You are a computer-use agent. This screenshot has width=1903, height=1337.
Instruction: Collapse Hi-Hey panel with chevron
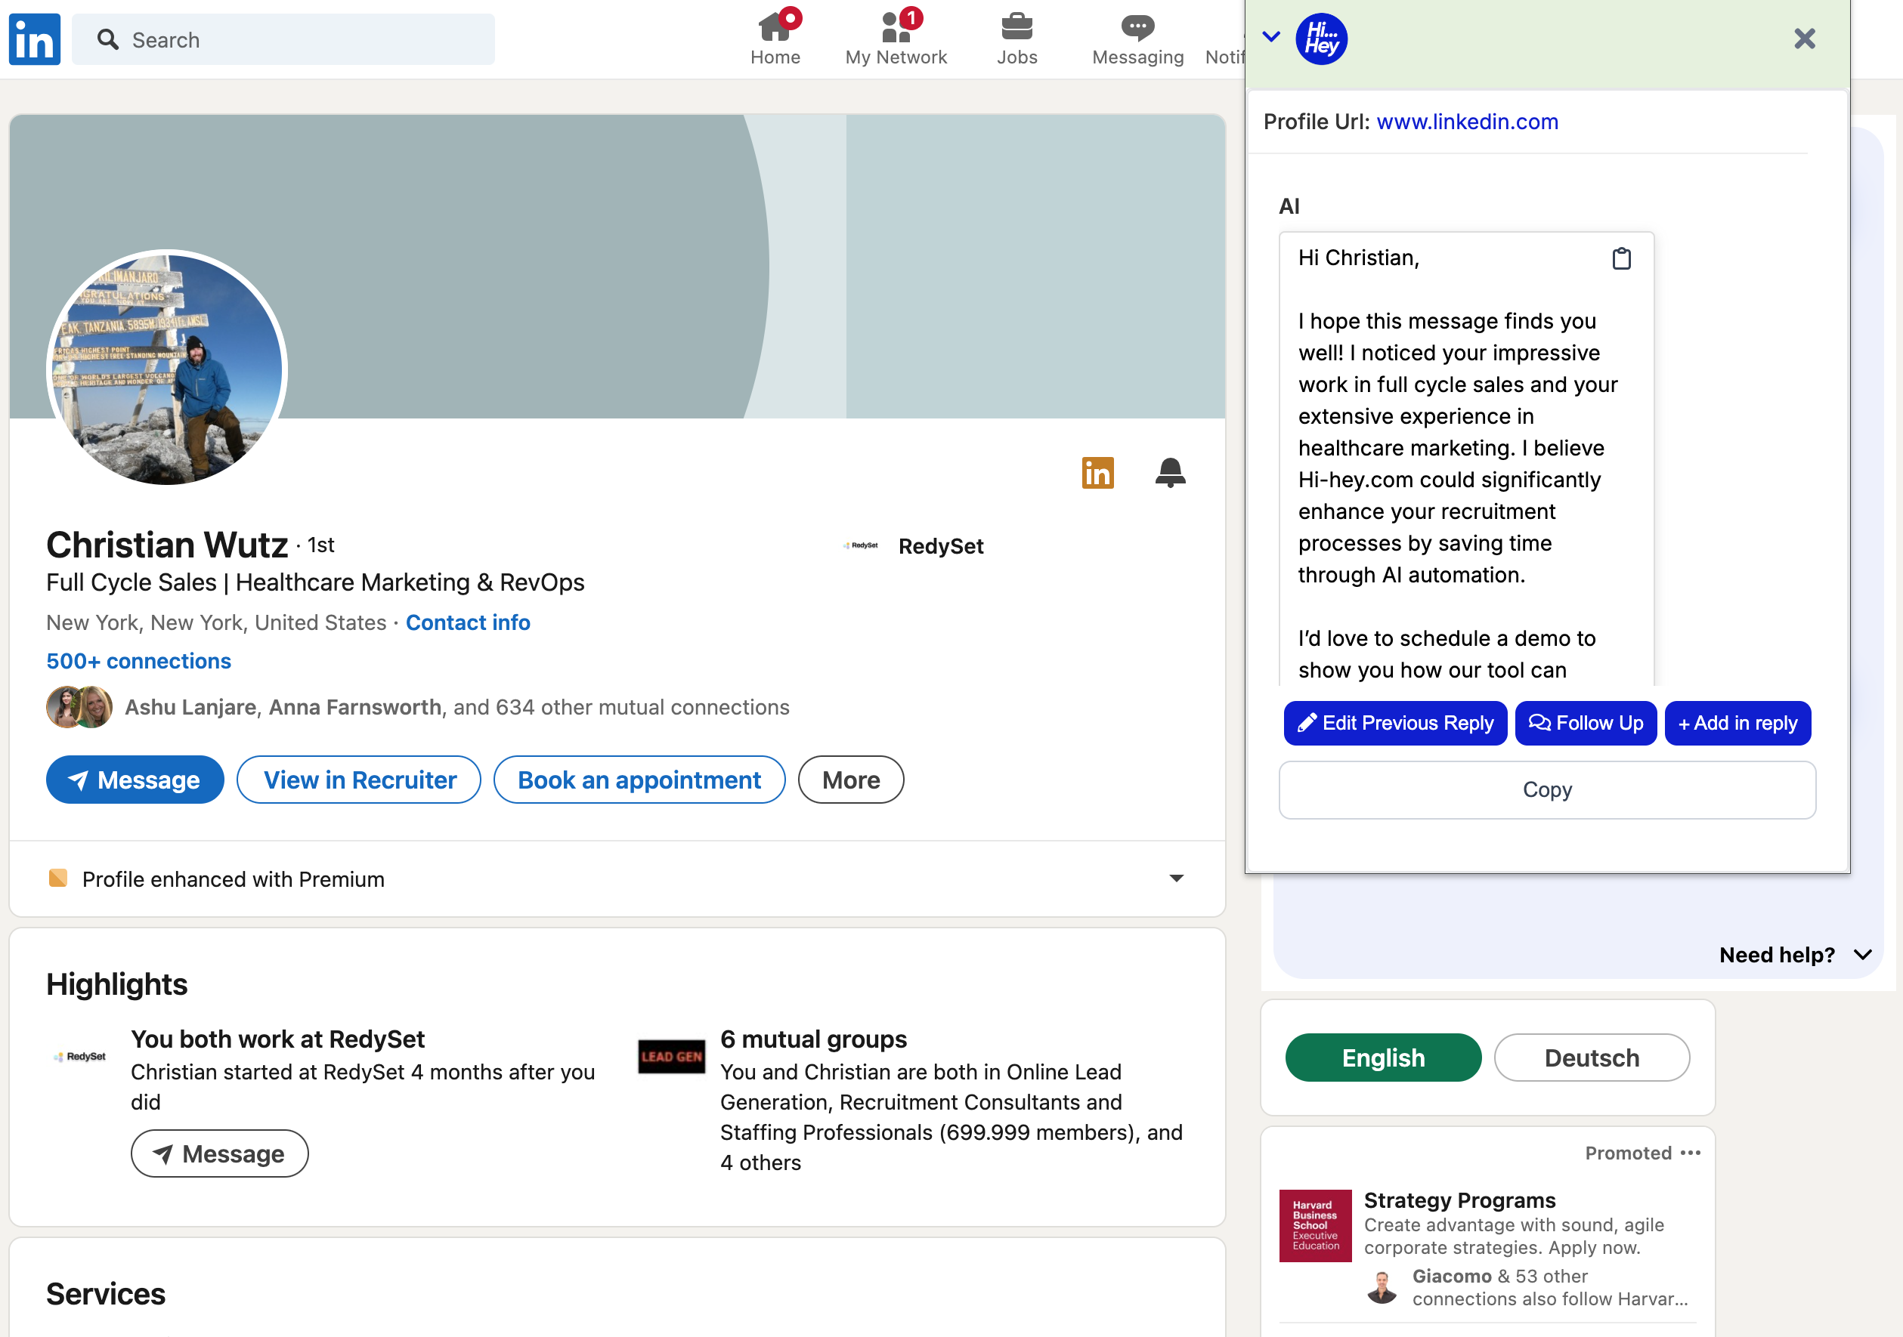[1270, 36]
